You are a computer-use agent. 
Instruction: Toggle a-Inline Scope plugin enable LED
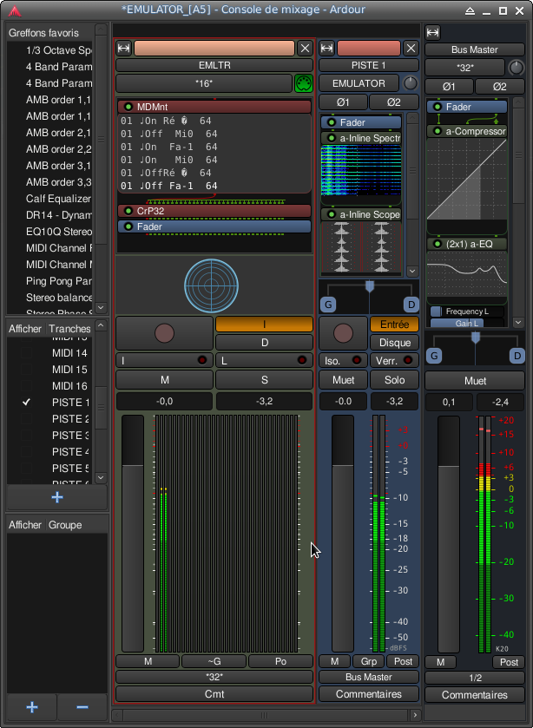[x=332, y=214]
